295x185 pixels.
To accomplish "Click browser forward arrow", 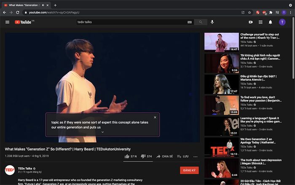I will [x=11, y=12].
